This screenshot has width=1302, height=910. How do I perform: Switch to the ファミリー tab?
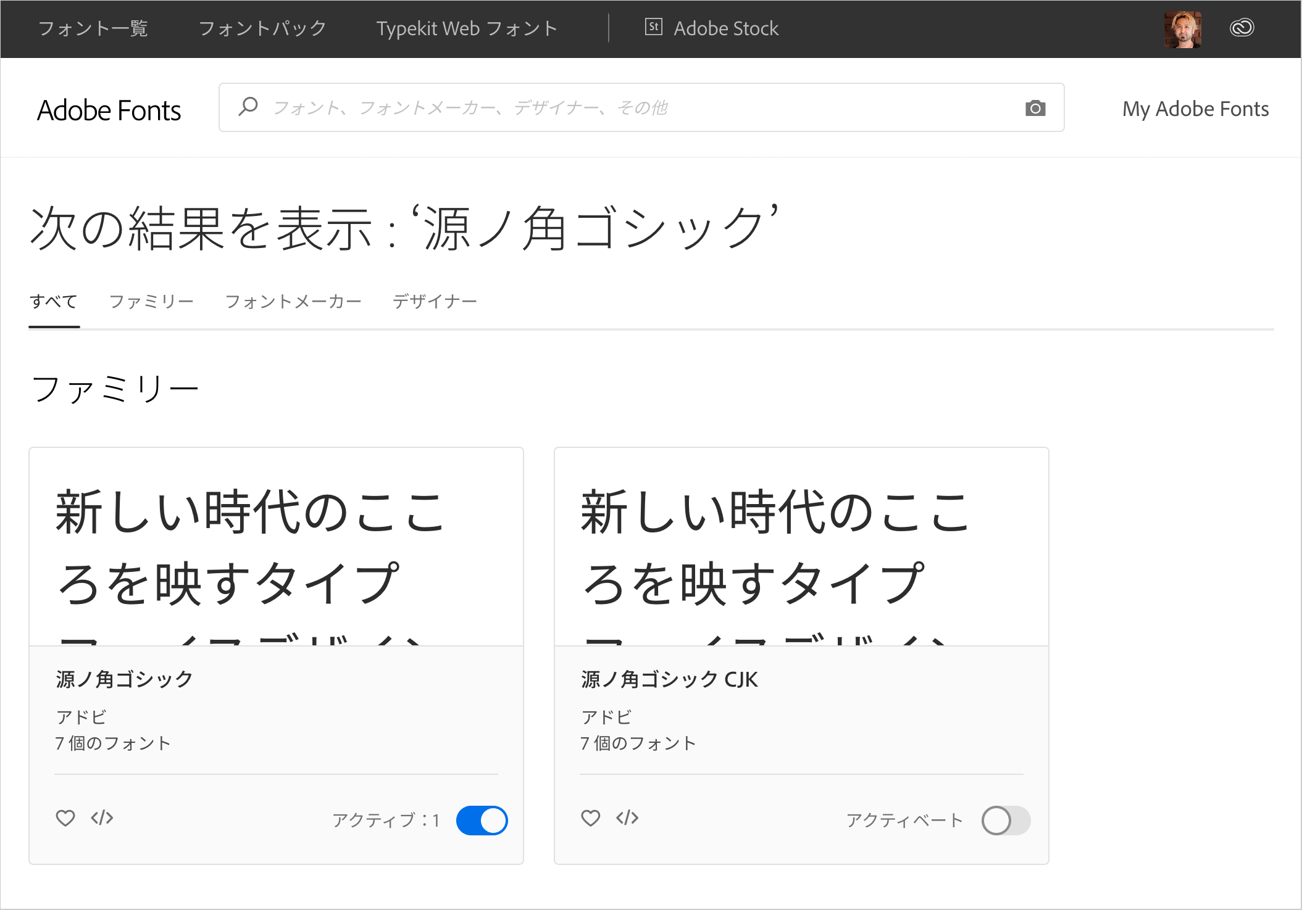tap(151, 302)
